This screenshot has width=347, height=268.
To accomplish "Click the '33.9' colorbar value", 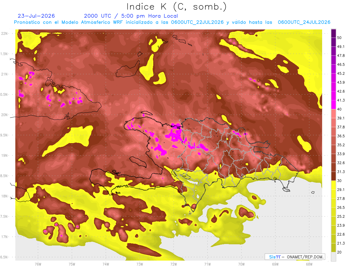I will [x=341, y=154].
